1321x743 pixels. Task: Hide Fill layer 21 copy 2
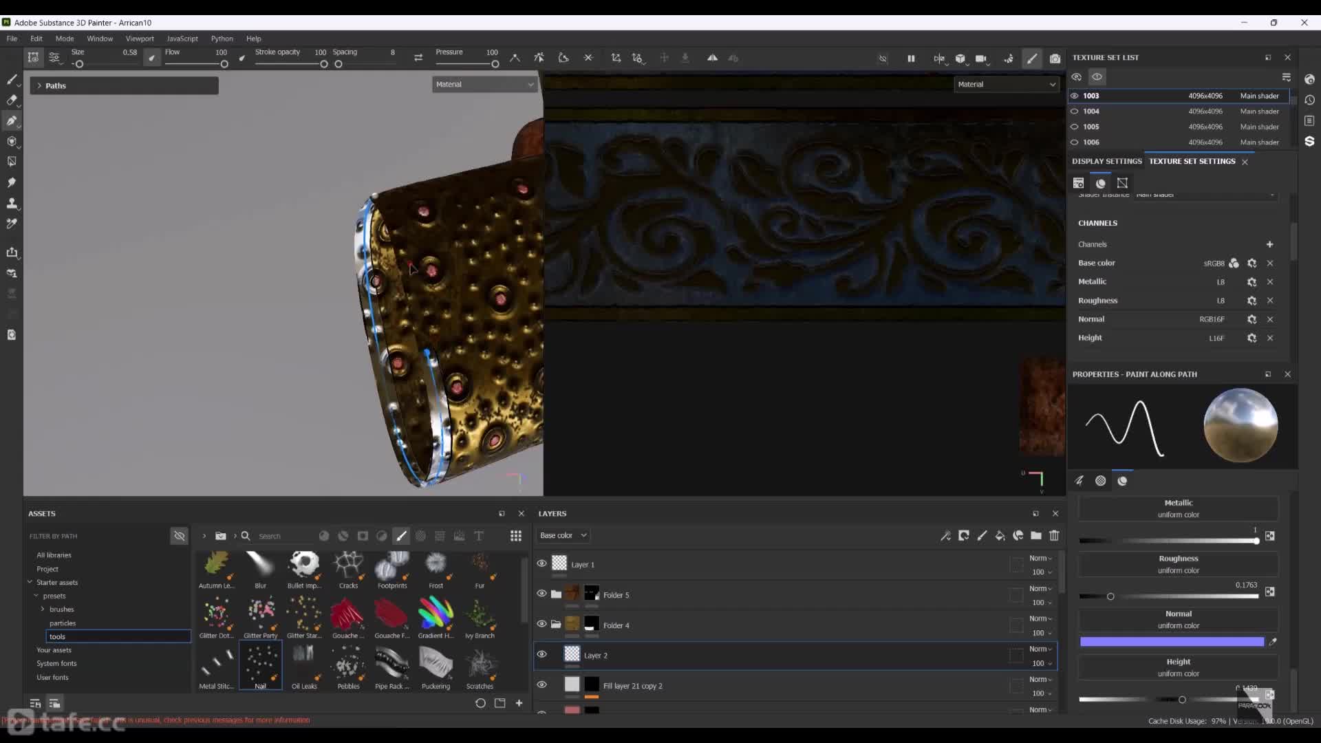[x=542, y=685]
